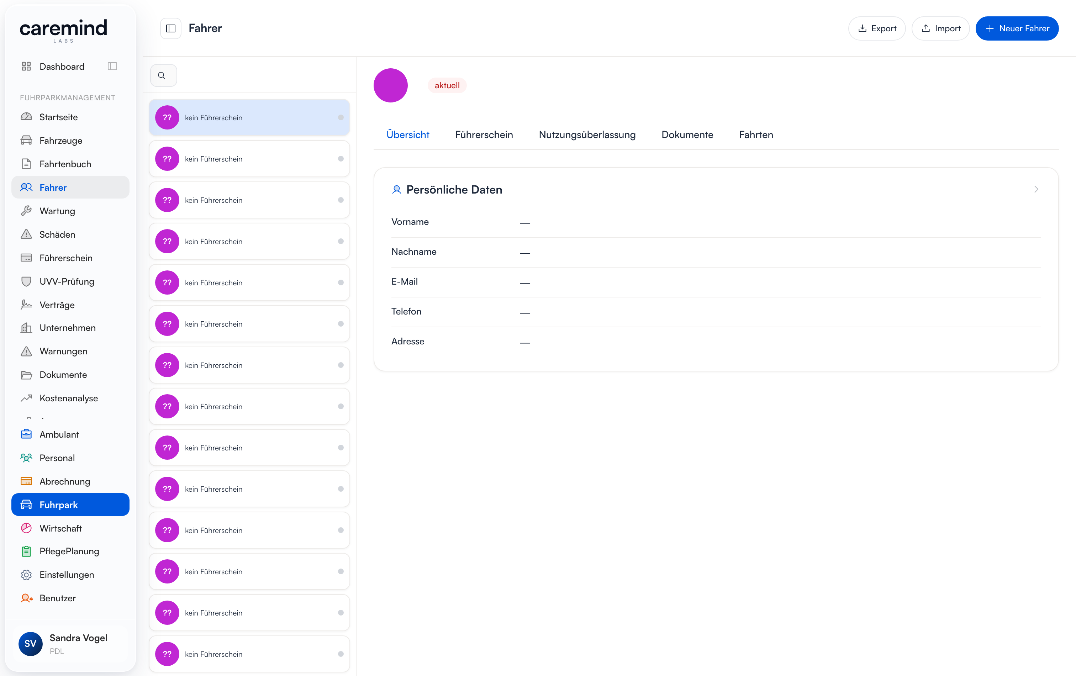This screenshot has width=1076, height=676.
Task: Click the Export button
Action: (877, 28)
